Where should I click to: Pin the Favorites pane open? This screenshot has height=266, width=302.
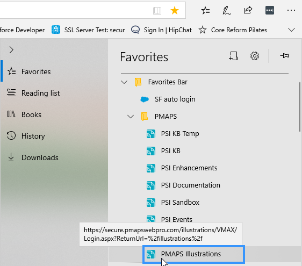click(284, 56)
